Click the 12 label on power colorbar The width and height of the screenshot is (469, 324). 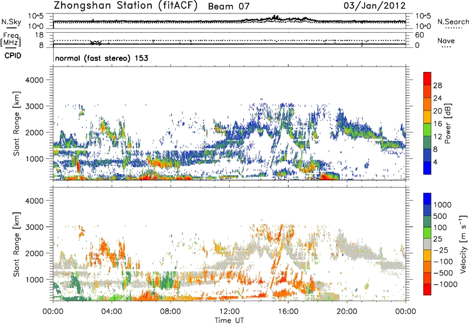point(437,137)
